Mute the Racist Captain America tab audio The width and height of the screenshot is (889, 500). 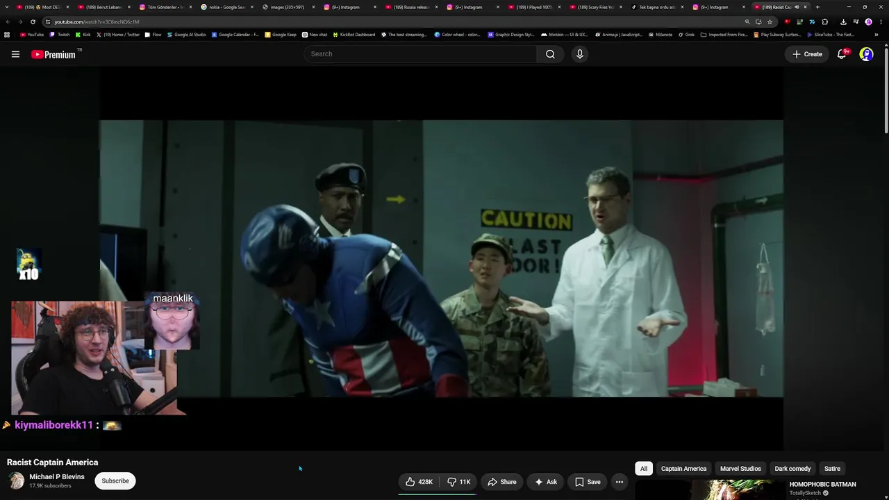[797, 7]
